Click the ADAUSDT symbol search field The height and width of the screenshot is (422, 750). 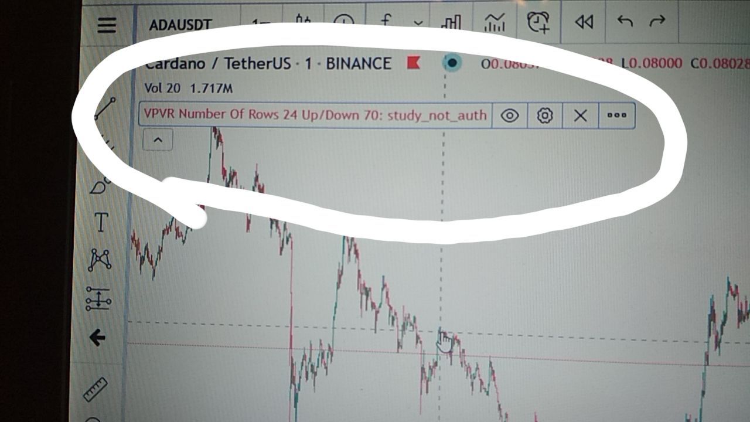pos(180,25)
